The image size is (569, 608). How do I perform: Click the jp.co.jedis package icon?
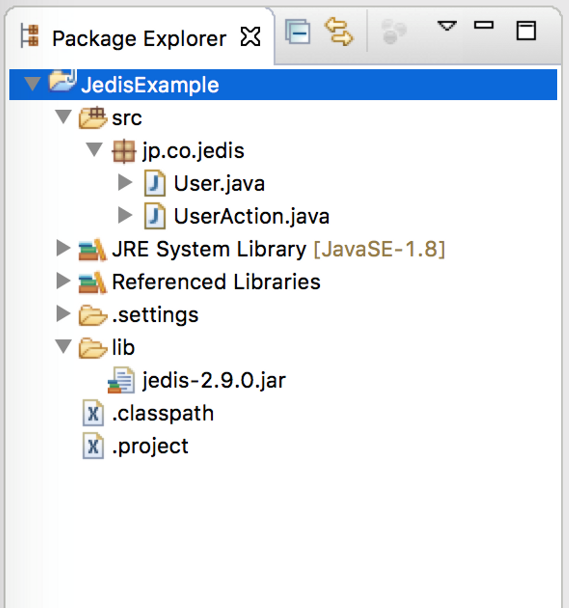click(124, 151)
